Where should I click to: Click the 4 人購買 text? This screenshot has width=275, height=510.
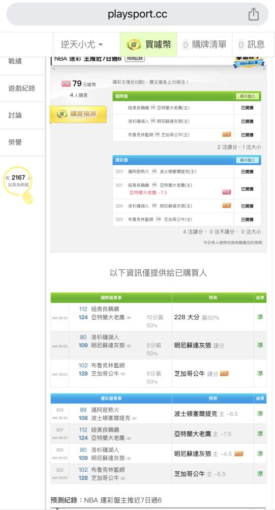point(78,95)
